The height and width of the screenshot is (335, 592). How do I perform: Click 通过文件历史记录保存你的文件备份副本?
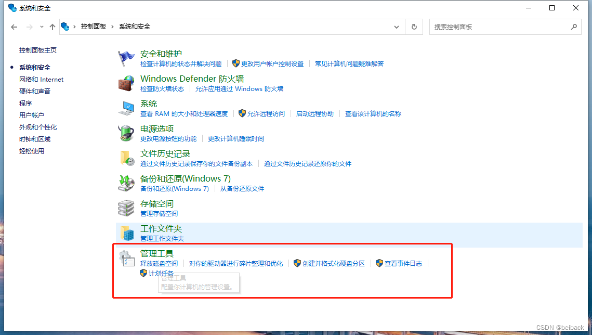point(196,163)
